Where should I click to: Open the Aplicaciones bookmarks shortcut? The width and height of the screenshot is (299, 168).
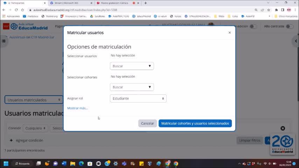pos(11,16)
